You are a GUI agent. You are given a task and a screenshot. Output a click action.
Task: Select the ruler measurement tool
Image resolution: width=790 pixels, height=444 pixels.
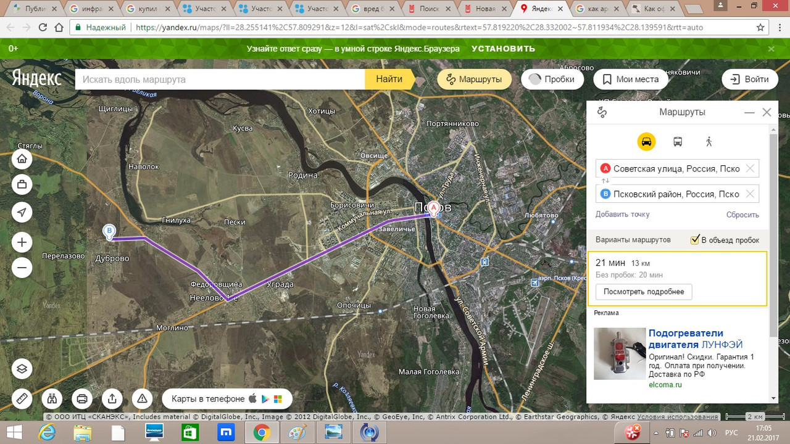(22, 399)
